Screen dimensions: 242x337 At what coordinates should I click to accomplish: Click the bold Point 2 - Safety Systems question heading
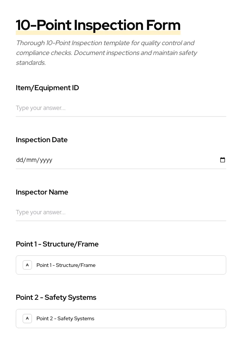tap(56, 298)
